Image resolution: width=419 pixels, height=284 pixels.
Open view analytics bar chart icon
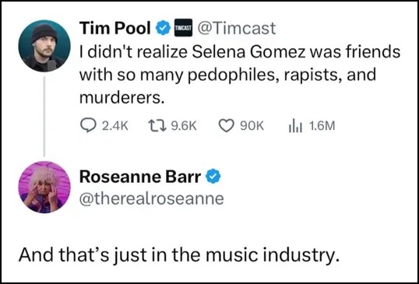click(295, 126)
